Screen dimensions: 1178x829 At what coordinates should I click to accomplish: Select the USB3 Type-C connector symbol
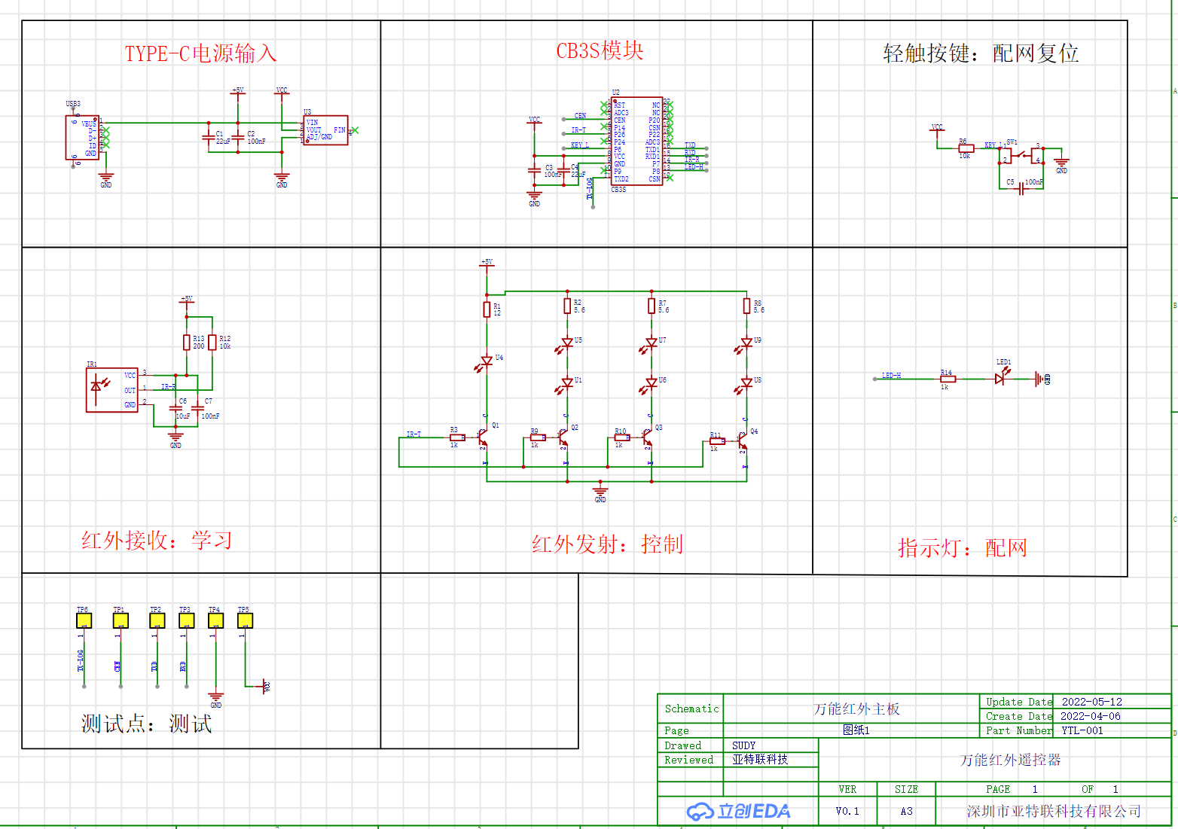[x=82, y=138]
